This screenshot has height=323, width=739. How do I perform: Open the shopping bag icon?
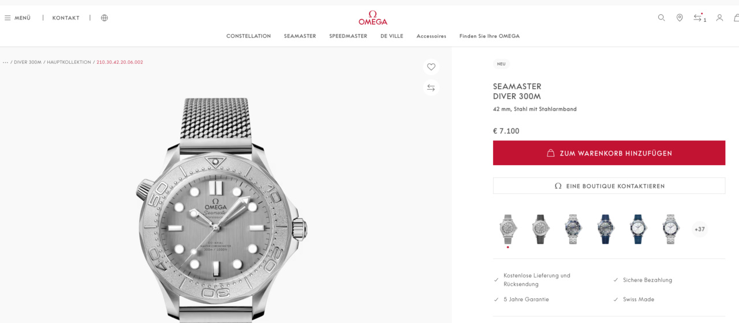(736, 18)
